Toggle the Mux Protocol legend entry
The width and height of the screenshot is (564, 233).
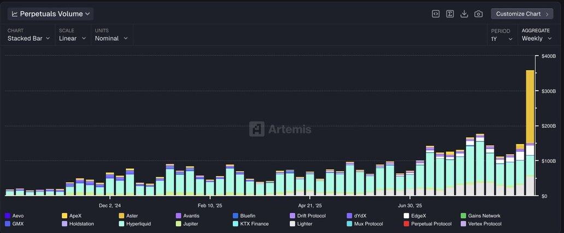(365, 224)
